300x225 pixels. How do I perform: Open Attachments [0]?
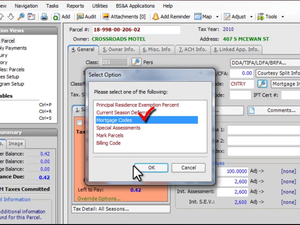[124, 17]
